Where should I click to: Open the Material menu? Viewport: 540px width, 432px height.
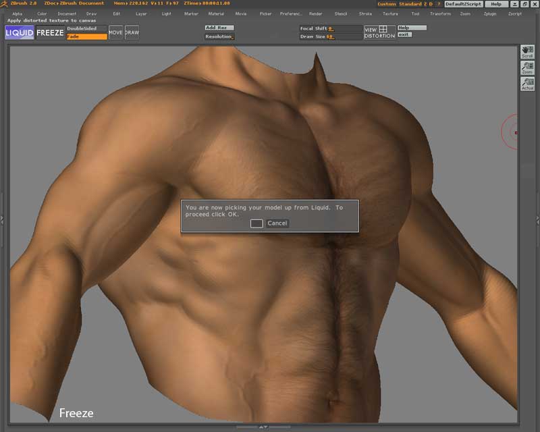click(216, 13)
